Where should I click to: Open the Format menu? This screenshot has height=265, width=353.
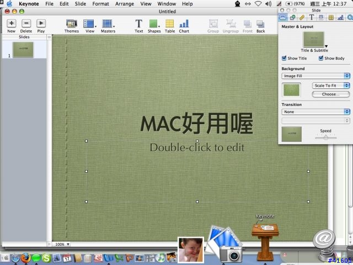pyautogui.click(x=100, y=4)
